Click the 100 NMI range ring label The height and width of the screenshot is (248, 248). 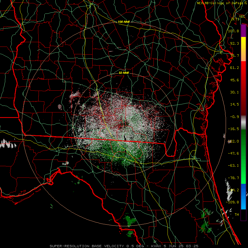[x=124, y=22]
